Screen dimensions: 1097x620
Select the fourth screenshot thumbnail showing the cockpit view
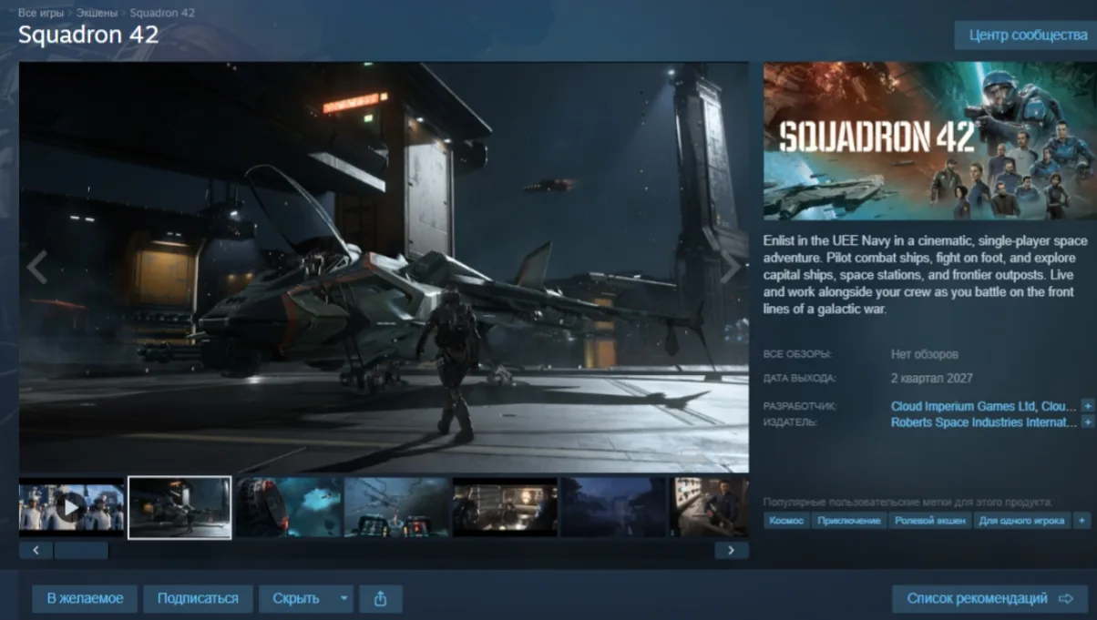pos(396,507)
